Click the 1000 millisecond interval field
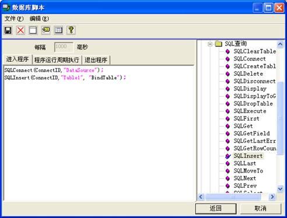The image size is (287, 218). point(64,47)
